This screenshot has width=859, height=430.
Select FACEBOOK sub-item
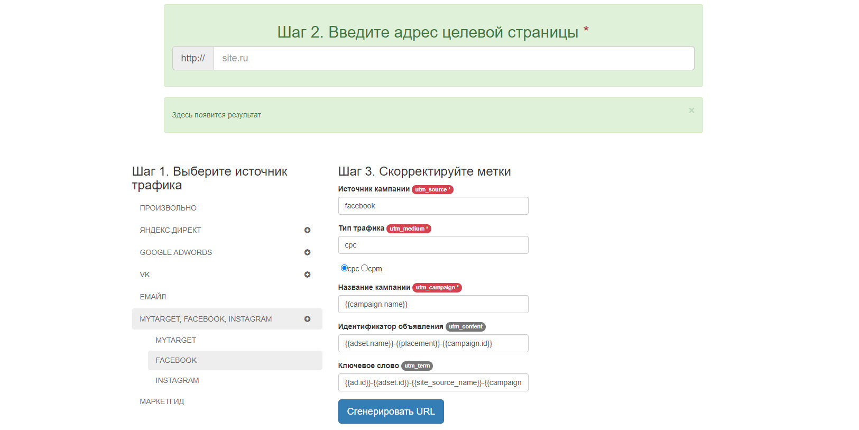tap(176, 360)
